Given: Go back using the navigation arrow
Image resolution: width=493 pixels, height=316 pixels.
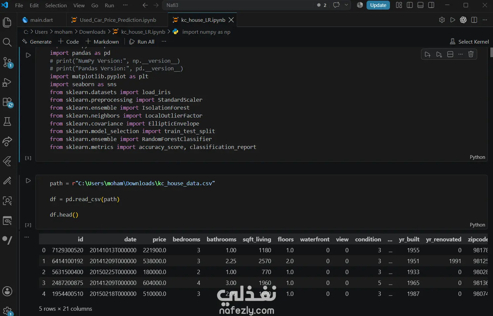Looking at the screenshot, I should tap(145, 5).
